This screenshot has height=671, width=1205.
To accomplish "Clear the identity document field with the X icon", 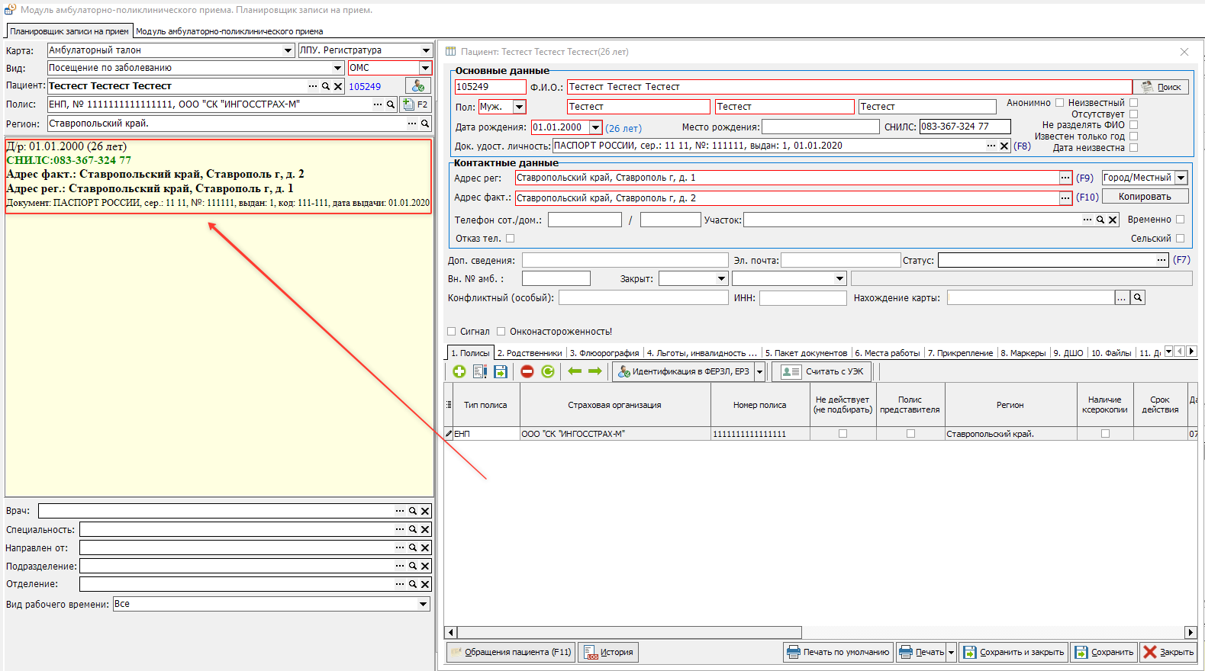I will (1004, 146).
